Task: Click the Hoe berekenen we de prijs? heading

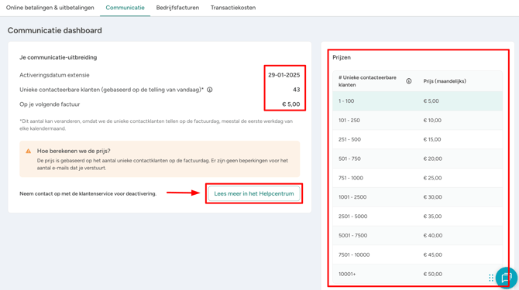Action: point(74,151)
